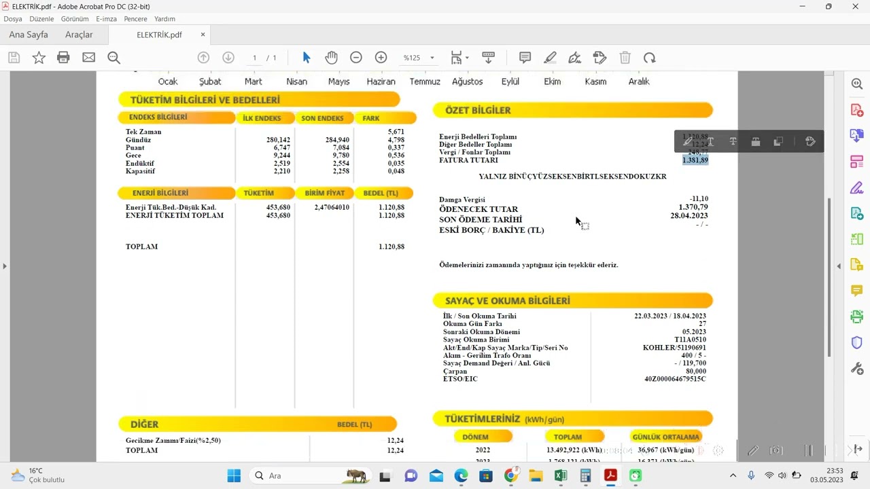Viewport: 870px width, 489px height.
Task: Open the Yardım menu
Action: [164, 19]
